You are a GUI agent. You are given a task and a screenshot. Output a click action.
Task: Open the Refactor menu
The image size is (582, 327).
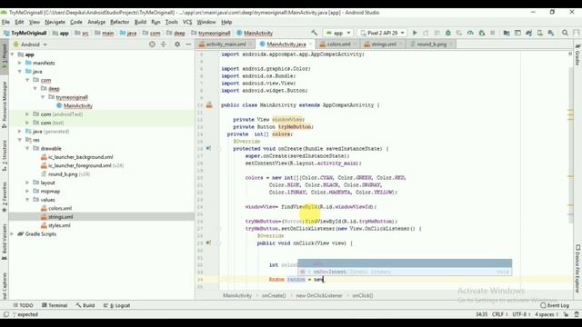(119, 22)
